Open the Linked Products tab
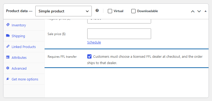 coord(24,47)
